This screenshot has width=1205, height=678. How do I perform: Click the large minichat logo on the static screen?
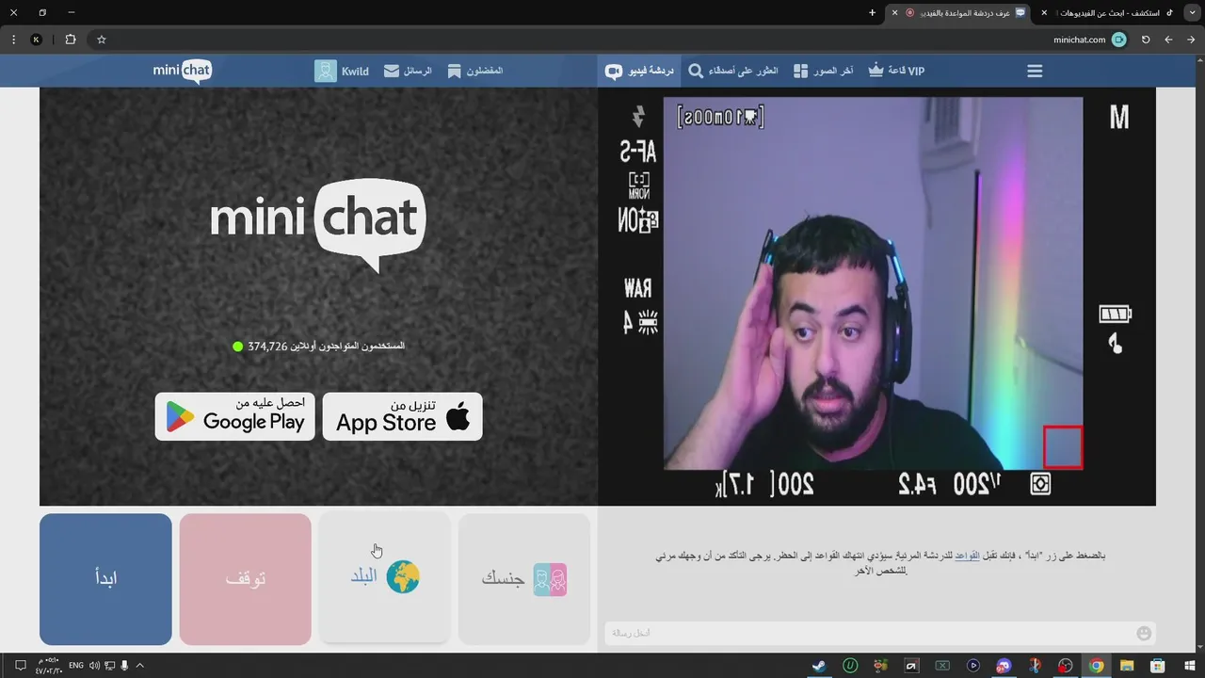pos(318,224)
